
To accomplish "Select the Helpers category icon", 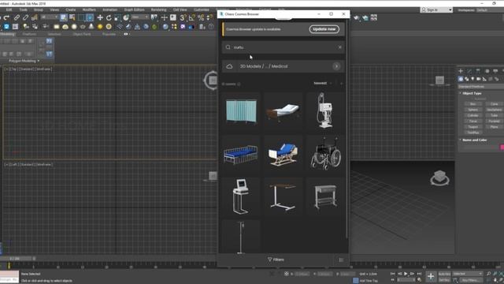I will 485,79.
